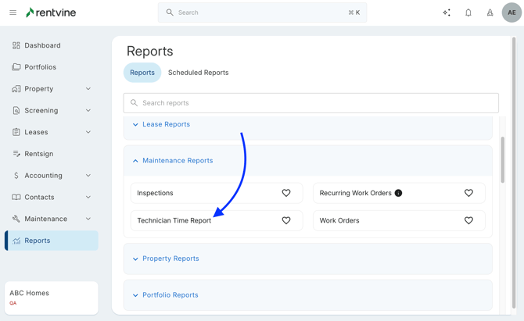Open Dashboard from the sidebar
Image resolution: width=524 pixels, height=321 pixels.
point(42,45)
